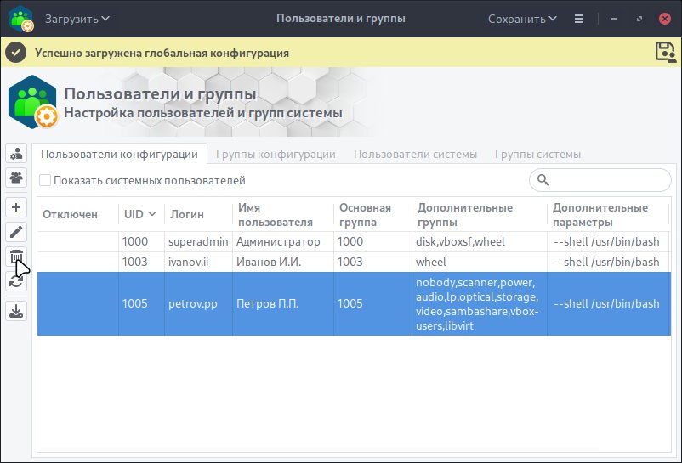The image size is (682, 463).
Task: Click the Иванов И.И. name cell
Action: pos(283,262)
